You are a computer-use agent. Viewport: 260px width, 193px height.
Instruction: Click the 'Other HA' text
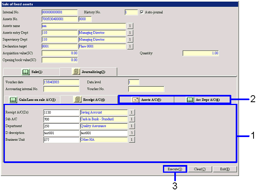coord(87,139)
